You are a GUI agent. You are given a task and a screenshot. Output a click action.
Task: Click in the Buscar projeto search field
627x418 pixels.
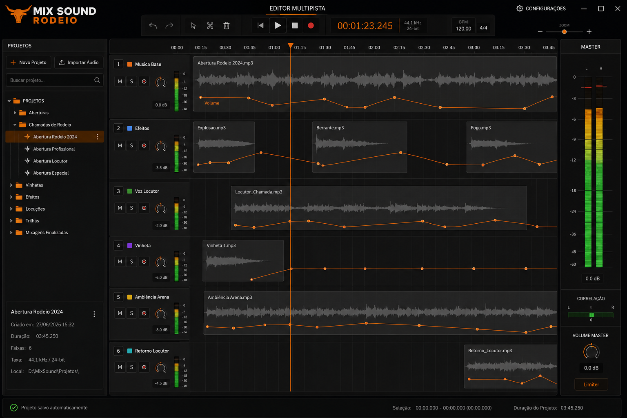54,80
